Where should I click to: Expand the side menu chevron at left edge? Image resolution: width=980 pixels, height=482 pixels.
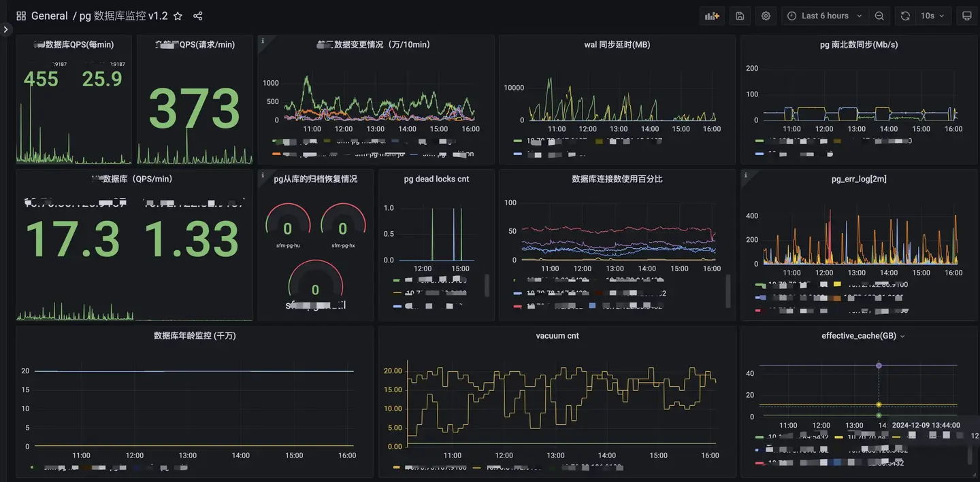(5, 29)
